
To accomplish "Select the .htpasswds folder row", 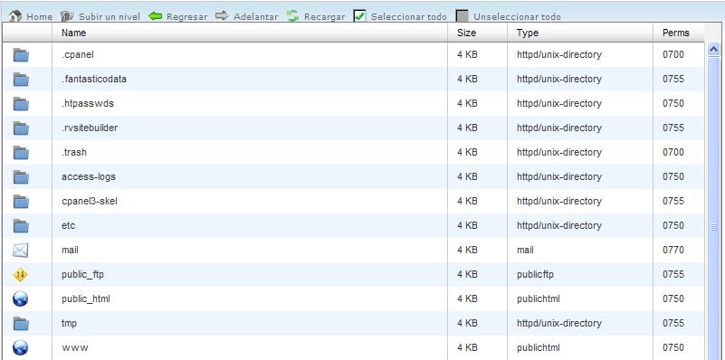I will pos(354,103).
